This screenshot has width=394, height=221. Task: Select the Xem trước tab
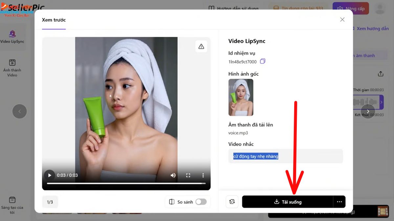coord(54,20)
